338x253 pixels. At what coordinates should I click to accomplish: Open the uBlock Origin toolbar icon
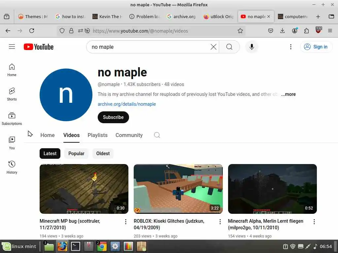pos(319,30)
